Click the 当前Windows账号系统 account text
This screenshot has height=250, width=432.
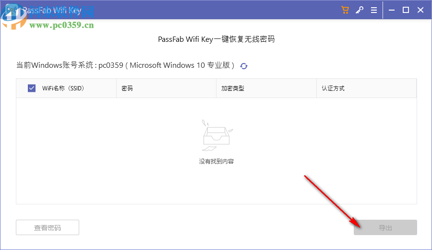coord(125,65)
